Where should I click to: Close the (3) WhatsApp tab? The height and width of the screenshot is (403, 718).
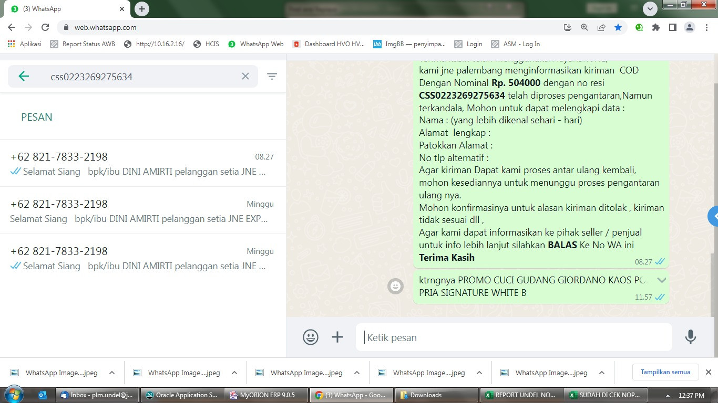click(x=122, y=9)
